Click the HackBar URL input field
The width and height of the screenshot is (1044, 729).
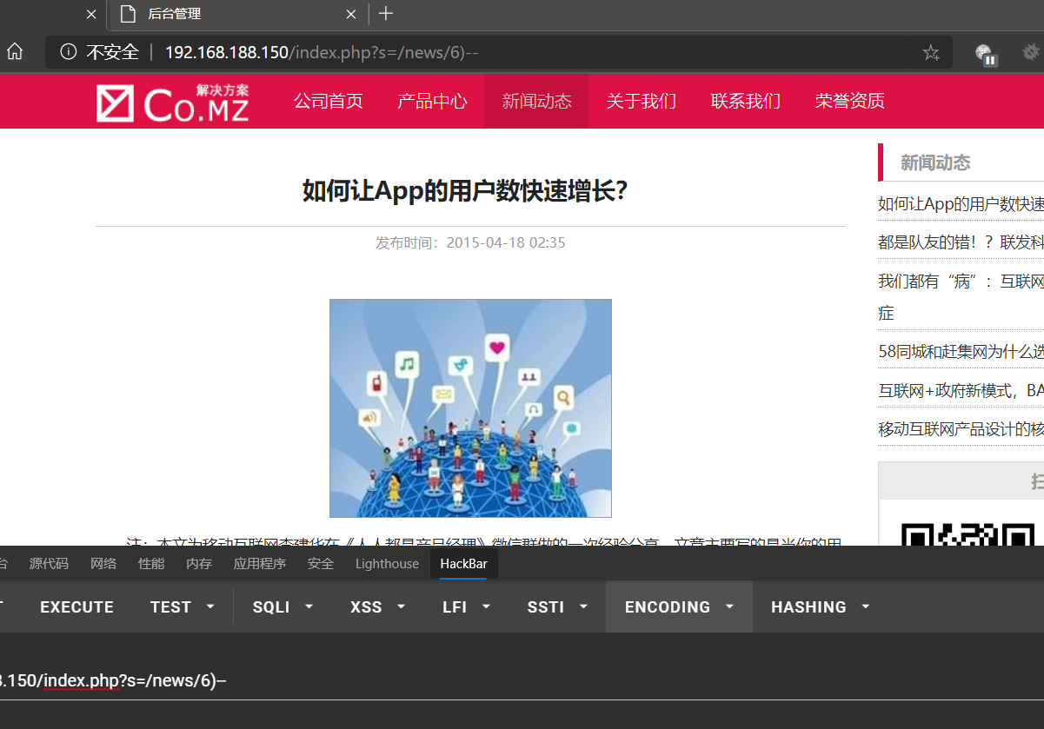[x=522, y=679]
